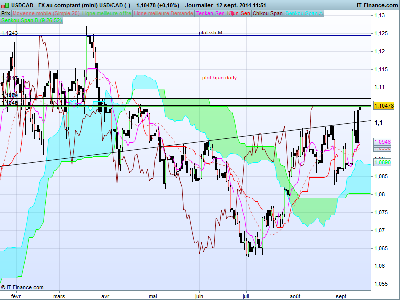Click the 1,13 price axis label

(380, 15)
